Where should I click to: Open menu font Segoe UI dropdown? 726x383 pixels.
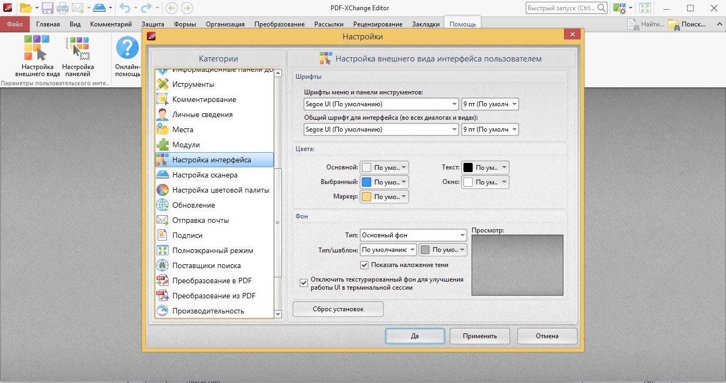pyautogui.click(x=381, y=104)
